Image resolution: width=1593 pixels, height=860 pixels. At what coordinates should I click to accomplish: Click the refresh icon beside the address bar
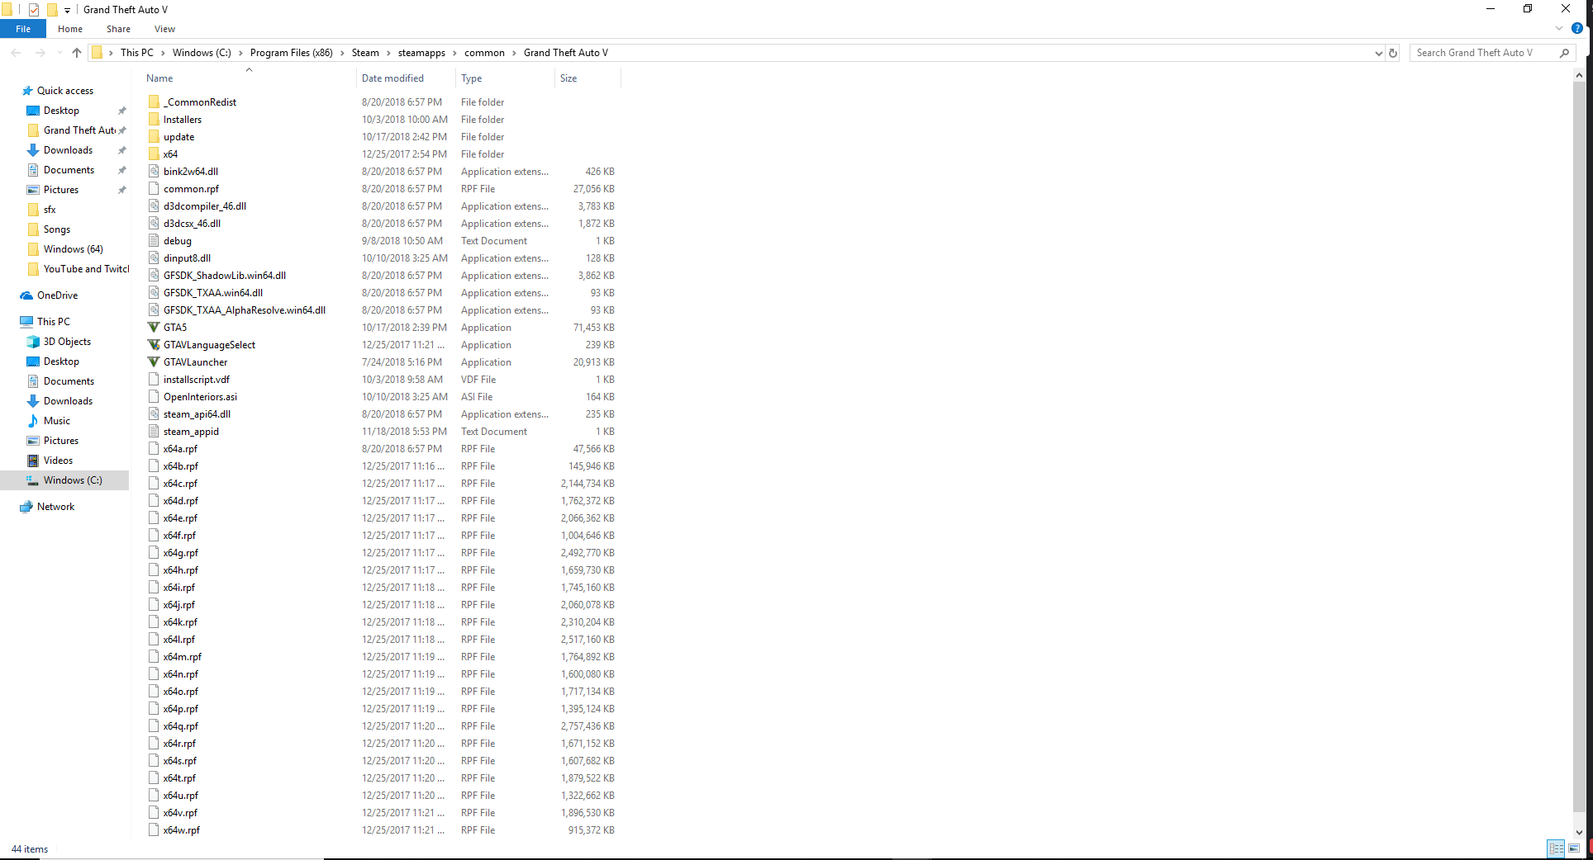coord(1394,52)
